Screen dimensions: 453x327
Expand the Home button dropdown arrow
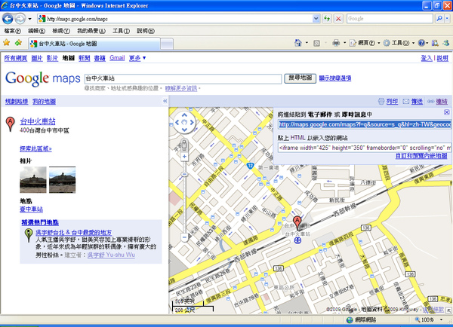coord(307,43)
